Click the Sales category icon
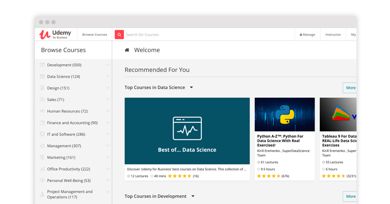 click(x=42, y=100)
